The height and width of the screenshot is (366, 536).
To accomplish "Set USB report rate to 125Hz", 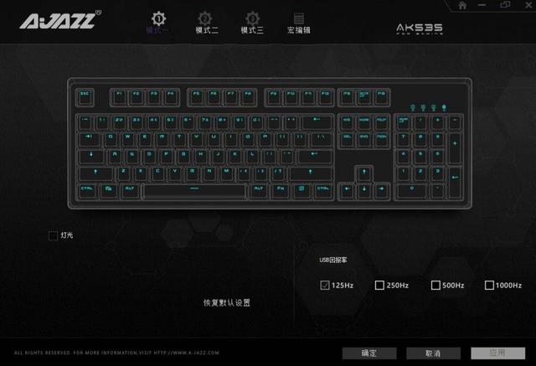I will [x=325, y=285].
